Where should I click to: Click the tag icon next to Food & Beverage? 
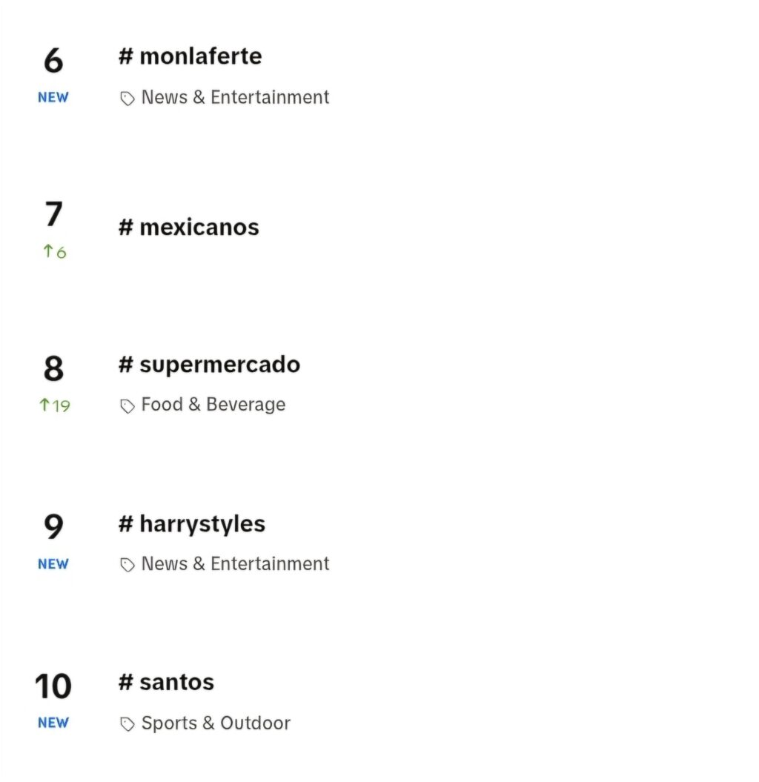127,406
